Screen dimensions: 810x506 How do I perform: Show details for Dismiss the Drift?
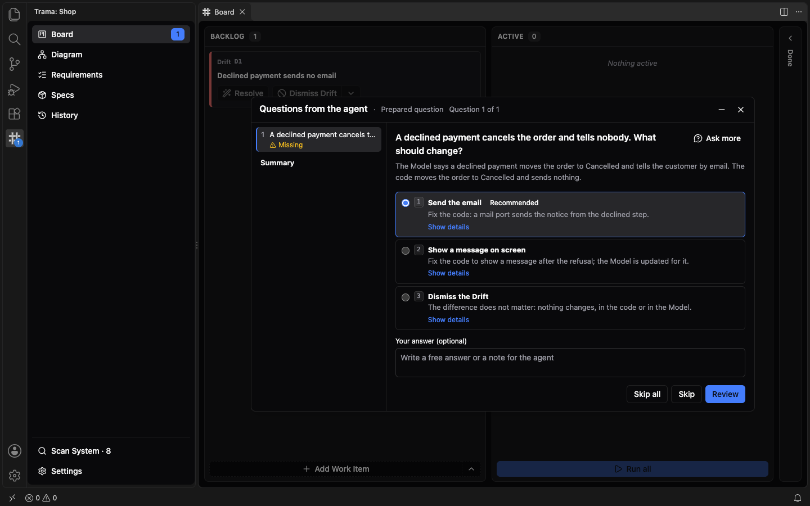tap(448, 320)
